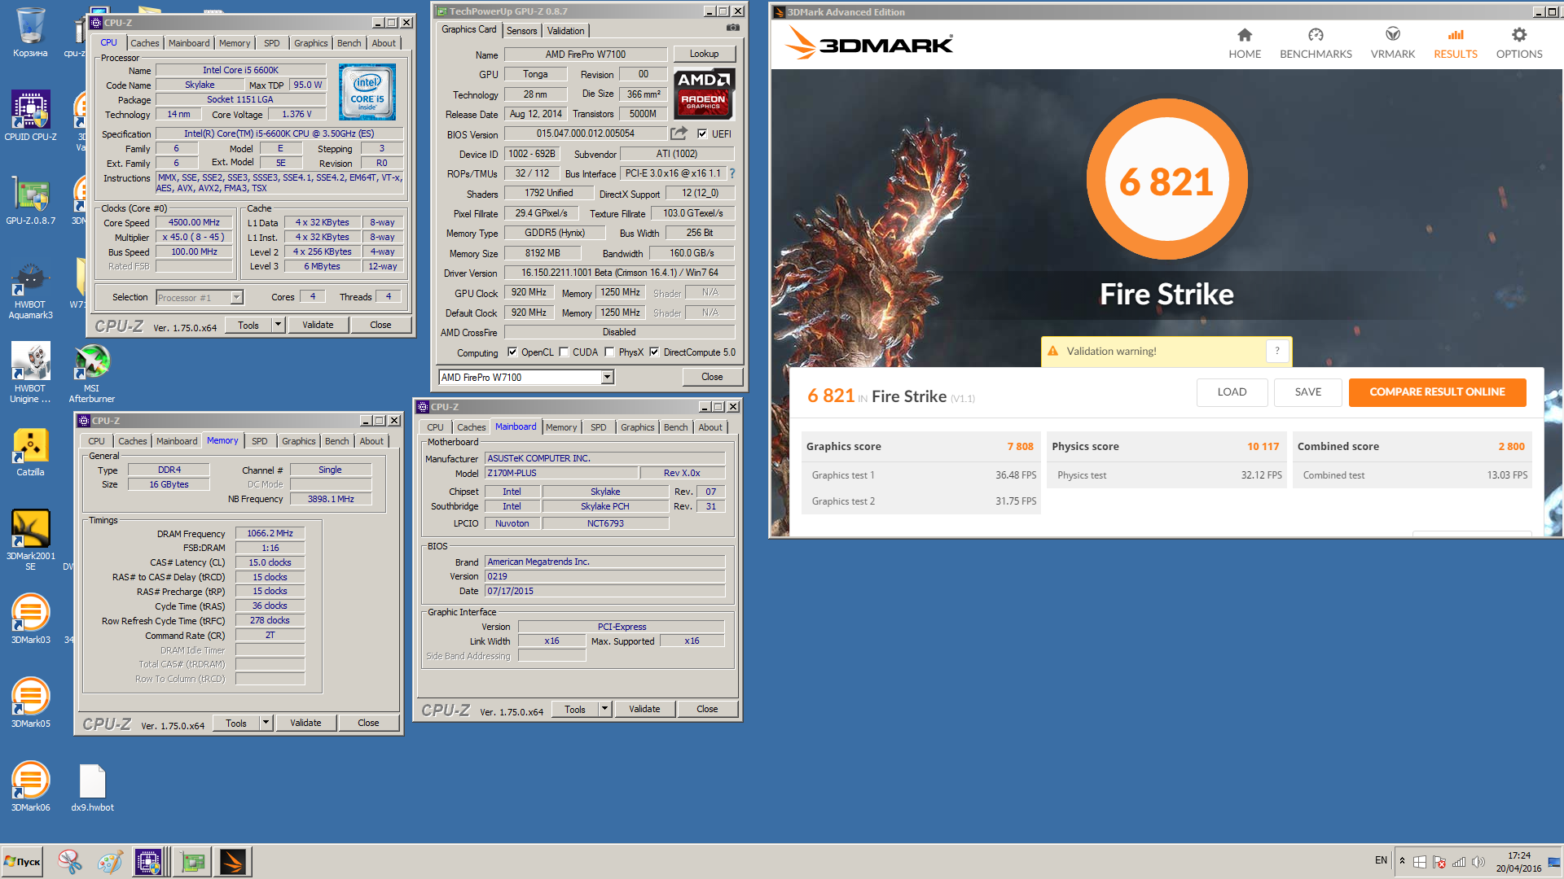The image size is (1564, 879).
Task: Open dx9.hwbot file on desktop
Action: click(x=92, y=788)
